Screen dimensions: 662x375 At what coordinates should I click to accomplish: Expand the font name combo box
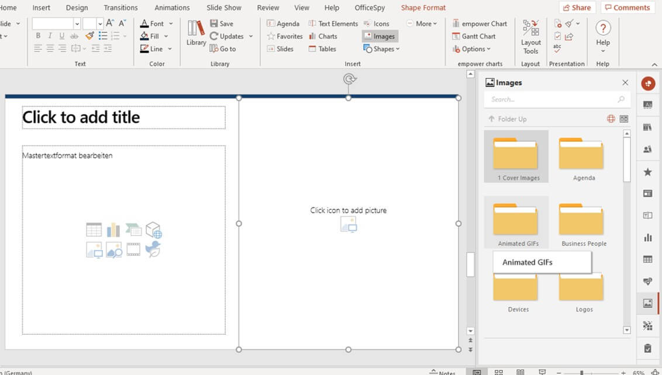tap(77, 24)
